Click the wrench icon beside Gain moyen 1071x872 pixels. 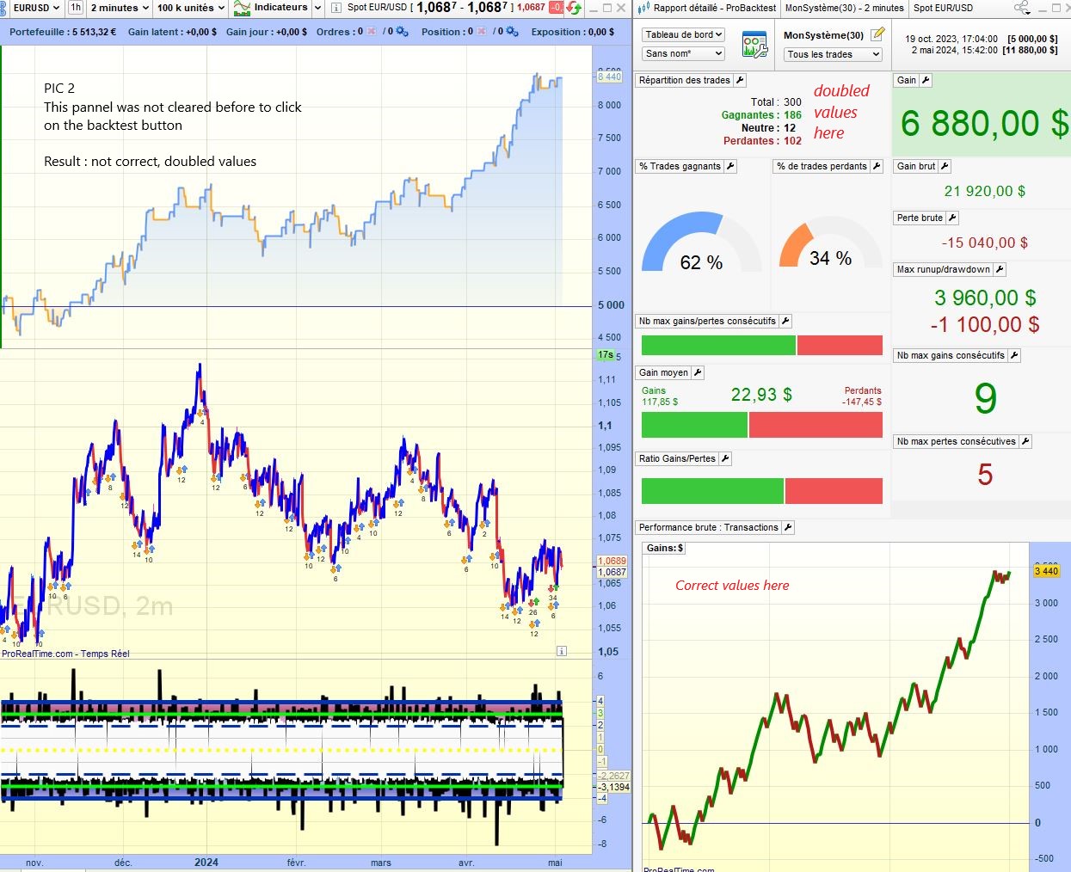point(698,372)
